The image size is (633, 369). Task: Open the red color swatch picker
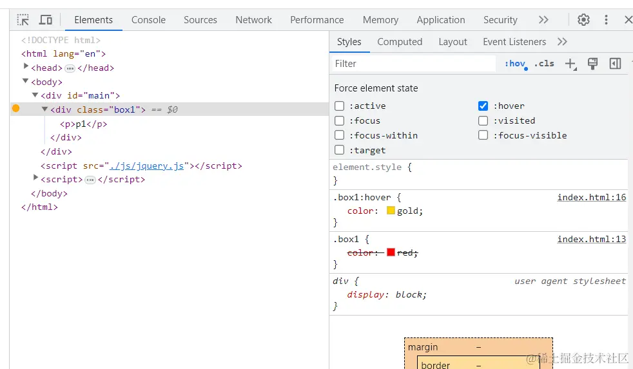391,252
